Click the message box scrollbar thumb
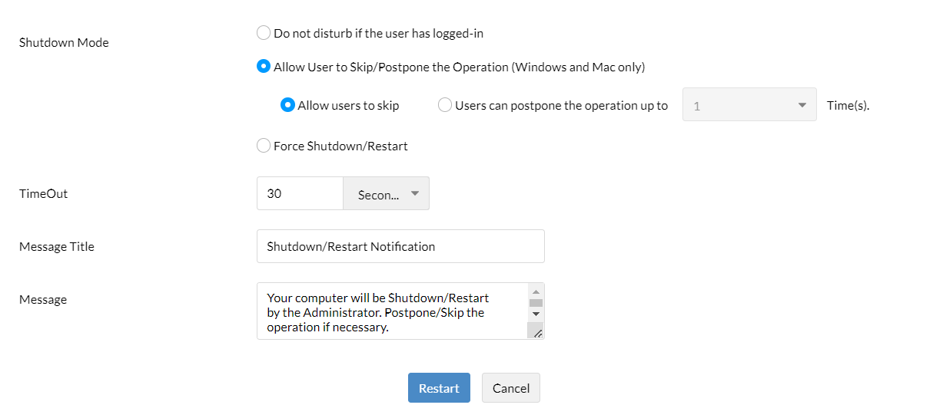 pyautogui.click(x=536, y=303)
